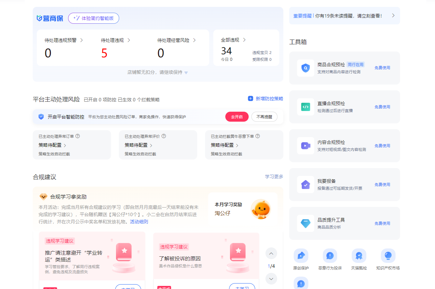Switch to 体验简约智能版

coord(93,18)
